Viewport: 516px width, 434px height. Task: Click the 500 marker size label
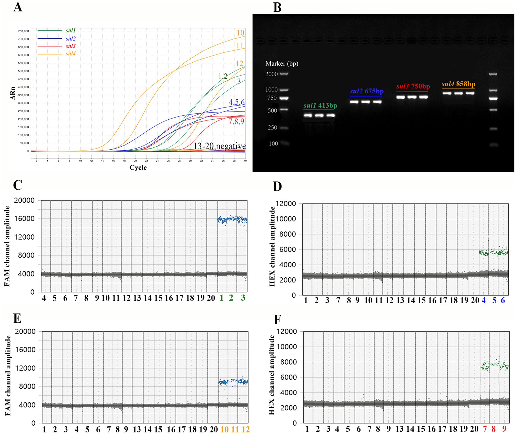click(x=273, y=110)
